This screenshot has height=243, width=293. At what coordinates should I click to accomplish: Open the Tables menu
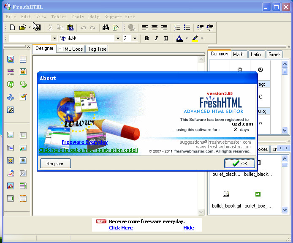coord(59,16)
